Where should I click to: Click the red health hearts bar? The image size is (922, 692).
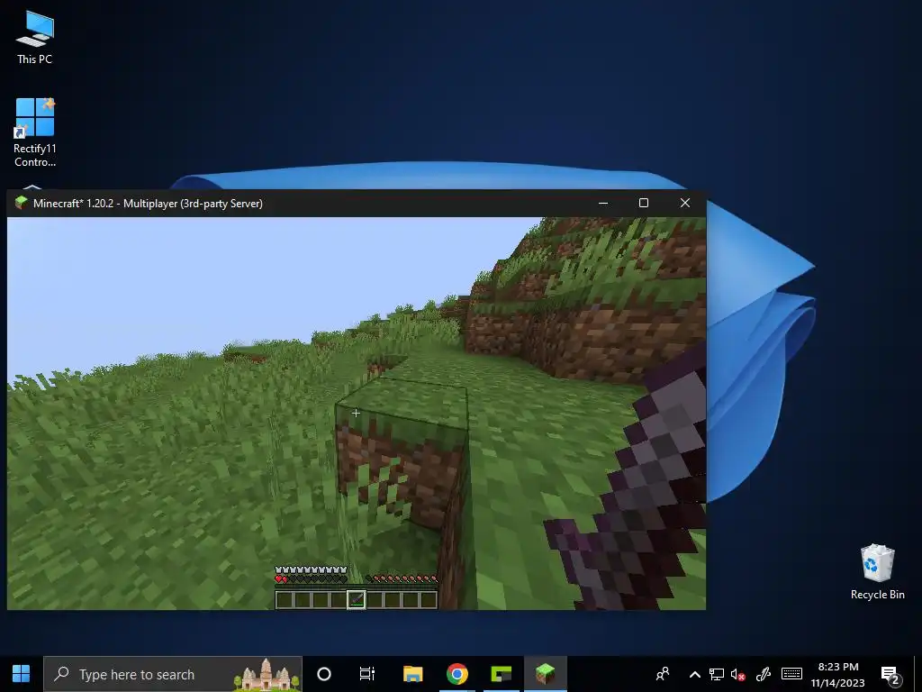pyautogui.click(x=311, y=579)
